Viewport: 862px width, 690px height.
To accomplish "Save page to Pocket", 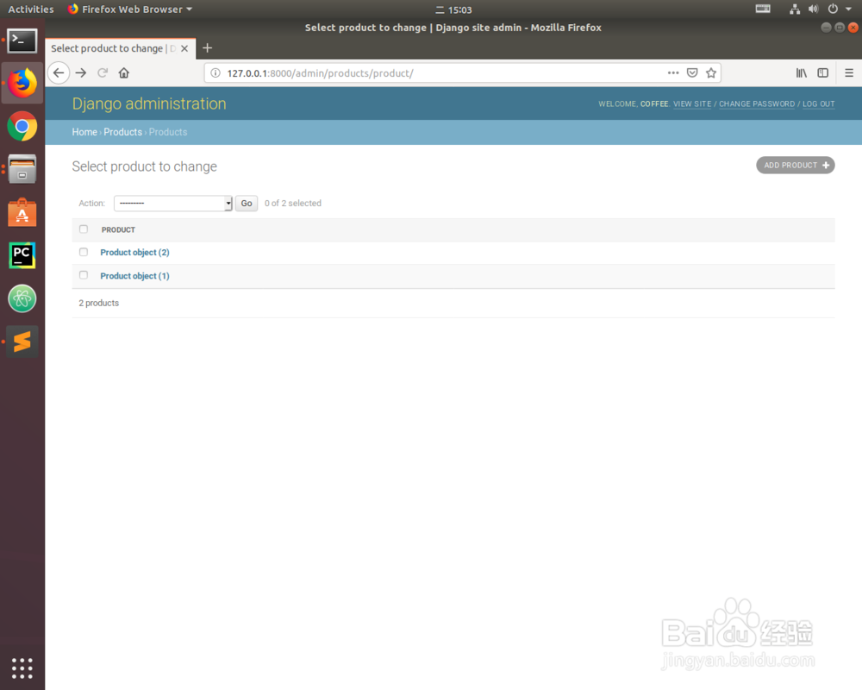I will [692, 72].
